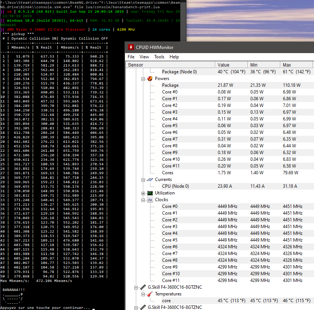Collapse the Temperatures node under G.Skill
Viewport: 314px width, 310px height.
(x=143, y=294)
